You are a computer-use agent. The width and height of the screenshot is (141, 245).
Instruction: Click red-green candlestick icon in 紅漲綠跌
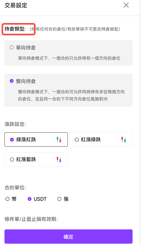124,139
